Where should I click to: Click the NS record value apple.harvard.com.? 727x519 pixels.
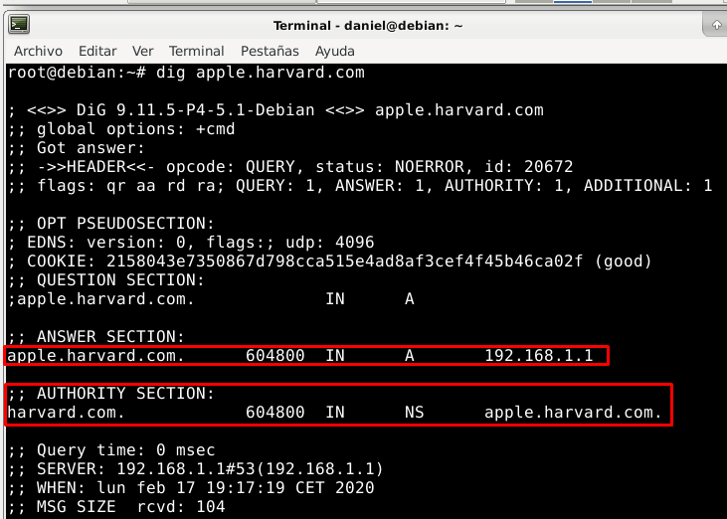(573, 412)
